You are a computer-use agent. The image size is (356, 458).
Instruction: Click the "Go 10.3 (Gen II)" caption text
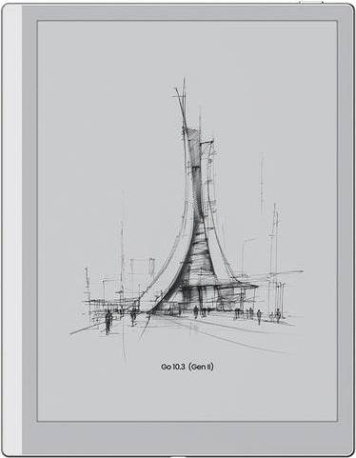(188, 367)
